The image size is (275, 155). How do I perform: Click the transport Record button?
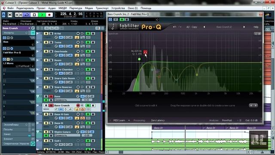pyautogui.click(x=49, y=15)
